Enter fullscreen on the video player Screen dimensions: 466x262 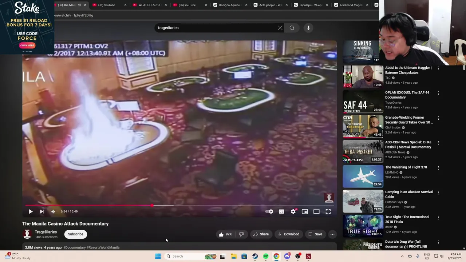[x=328, y=211]
